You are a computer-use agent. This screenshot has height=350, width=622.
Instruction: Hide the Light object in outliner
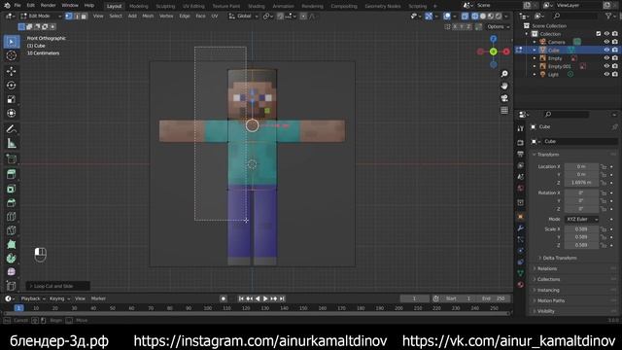(x=606, y=74)
